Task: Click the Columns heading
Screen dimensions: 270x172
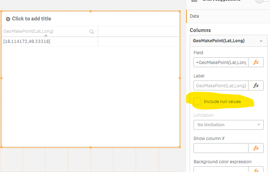Action: (x=200, y=30)
